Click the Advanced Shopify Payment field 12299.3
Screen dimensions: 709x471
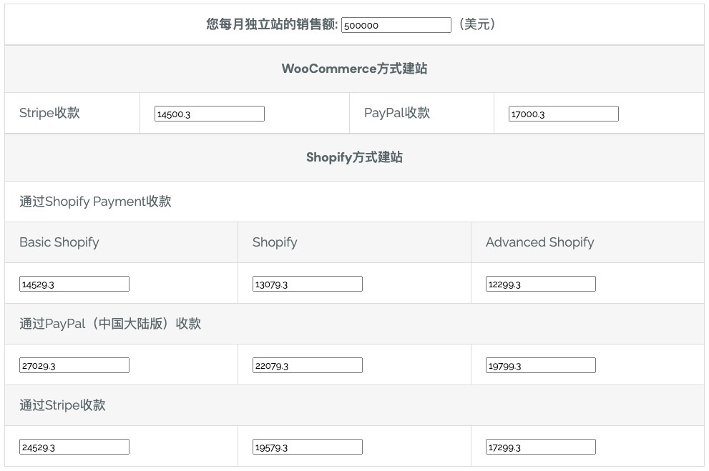click(x=541, y=284)
